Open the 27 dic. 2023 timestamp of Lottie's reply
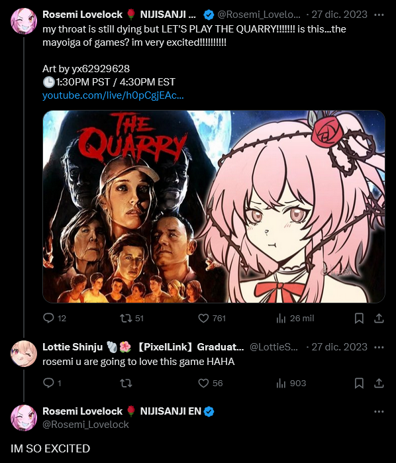The image size is (396, 463). point(339,347)
